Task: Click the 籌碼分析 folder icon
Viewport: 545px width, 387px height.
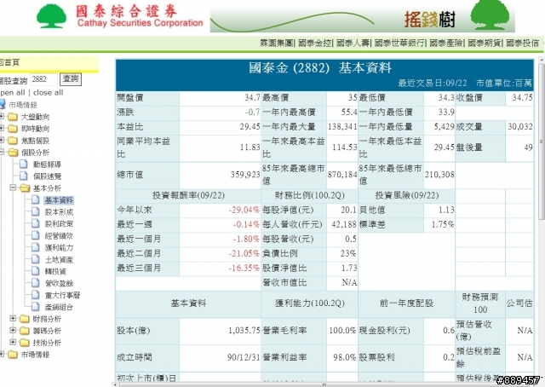Action: (x=25, y=331)
